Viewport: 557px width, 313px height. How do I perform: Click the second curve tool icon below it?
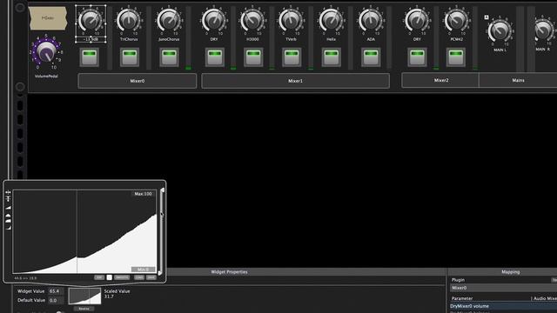8,199
